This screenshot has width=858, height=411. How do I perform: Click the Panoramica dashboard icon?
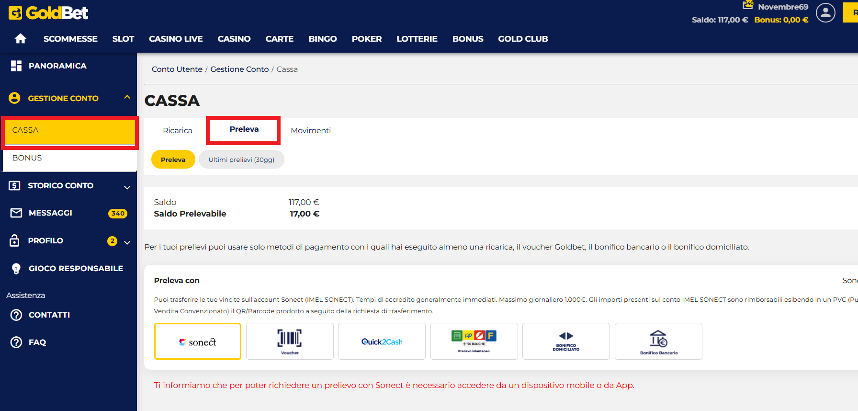(x=16, y=66)
